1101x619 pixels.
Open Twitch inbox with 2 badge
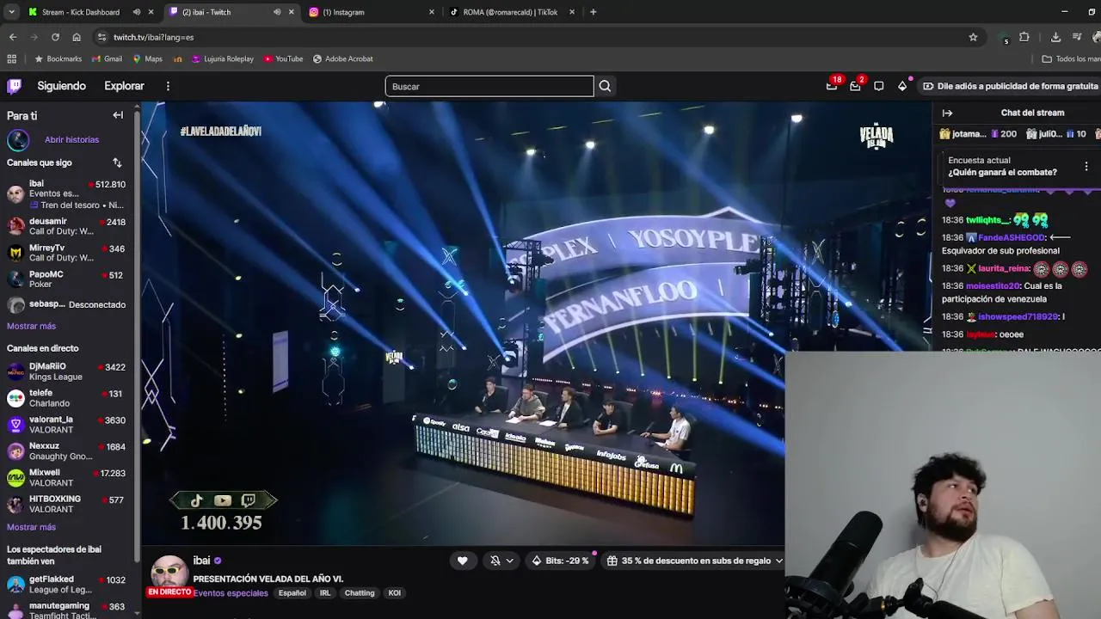(x=855, y=86)
